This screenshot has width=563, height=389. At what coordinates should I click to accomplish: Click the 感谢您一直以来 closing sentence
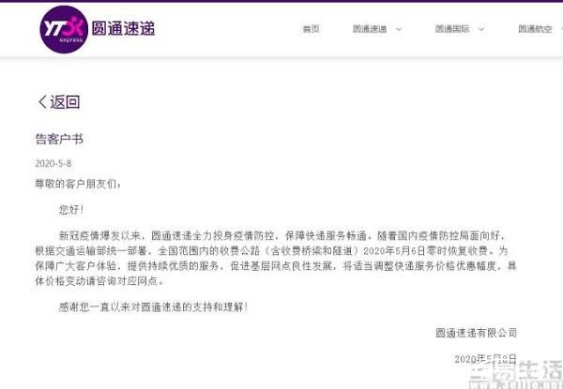pyautogui.click(x=153, y=307)
